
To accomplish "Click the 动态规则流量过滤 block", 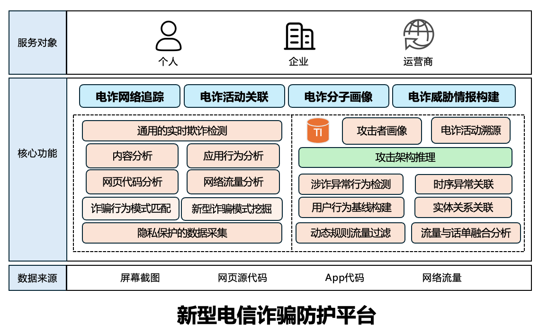I will (350, 233).
